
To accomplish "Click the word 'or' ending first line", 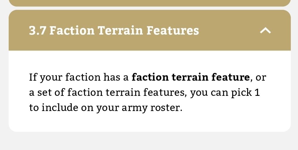I will pos(261,77).
